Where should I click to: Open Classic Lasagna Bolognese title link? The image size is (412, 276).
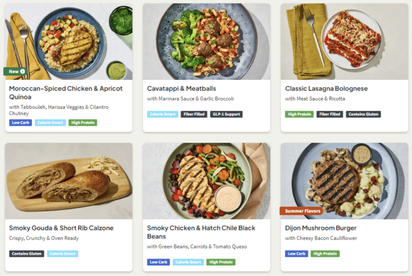tap(327, 89)
